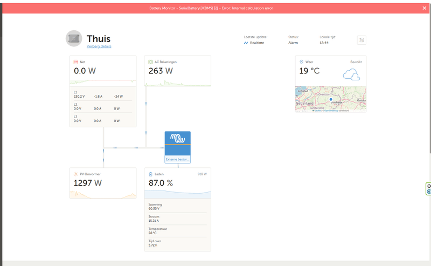Click the AC Belastingen power graph

click(x=178, y=83)
